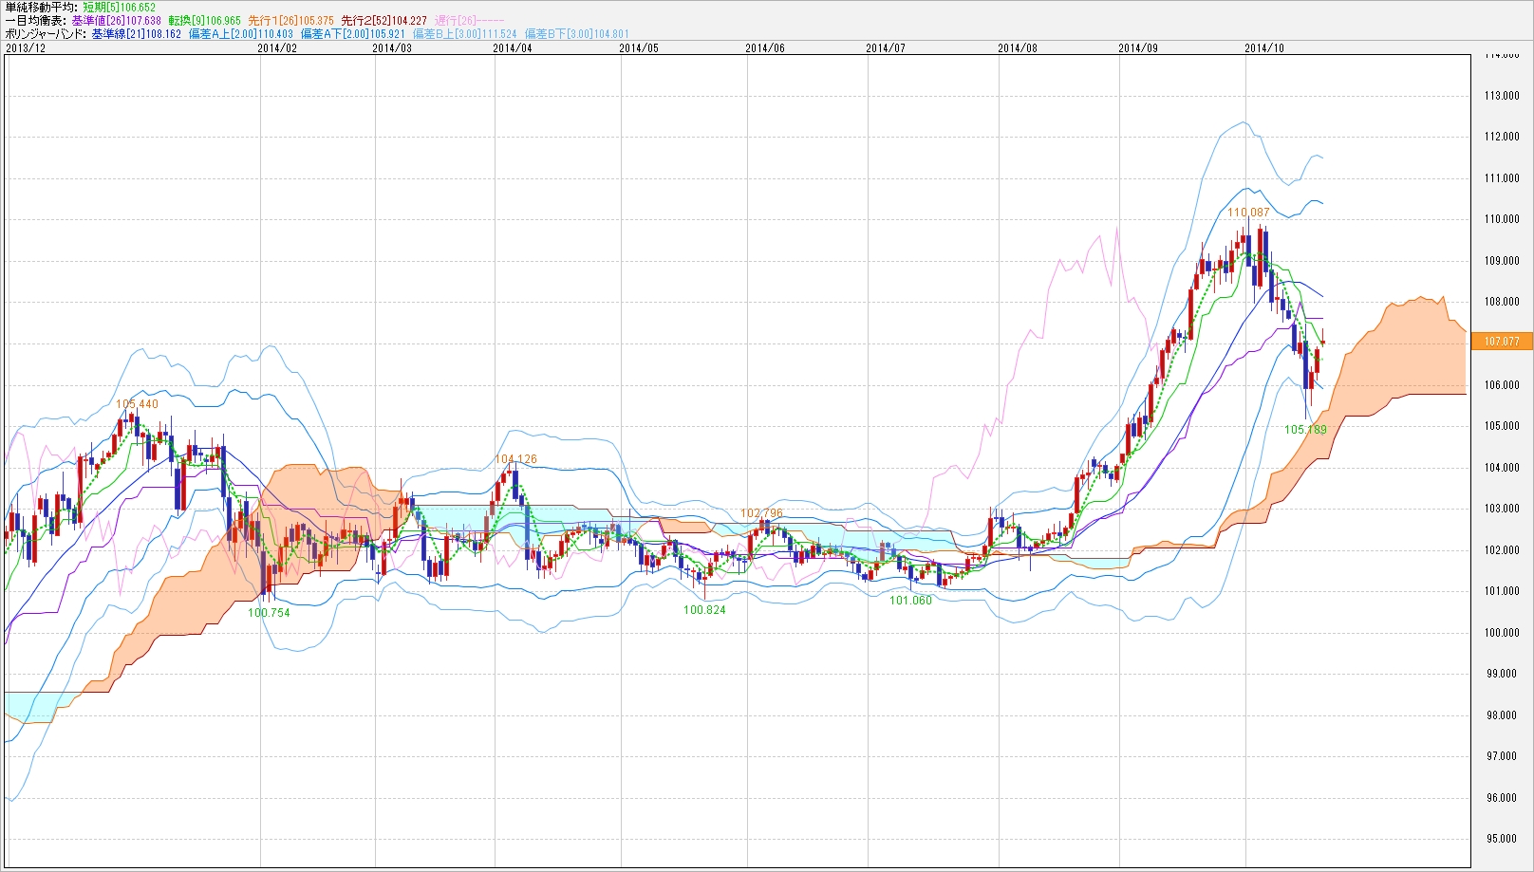The image size is (1534, 872).
Task: Click the 100.000 price axis label
Action: (1501, 632)
